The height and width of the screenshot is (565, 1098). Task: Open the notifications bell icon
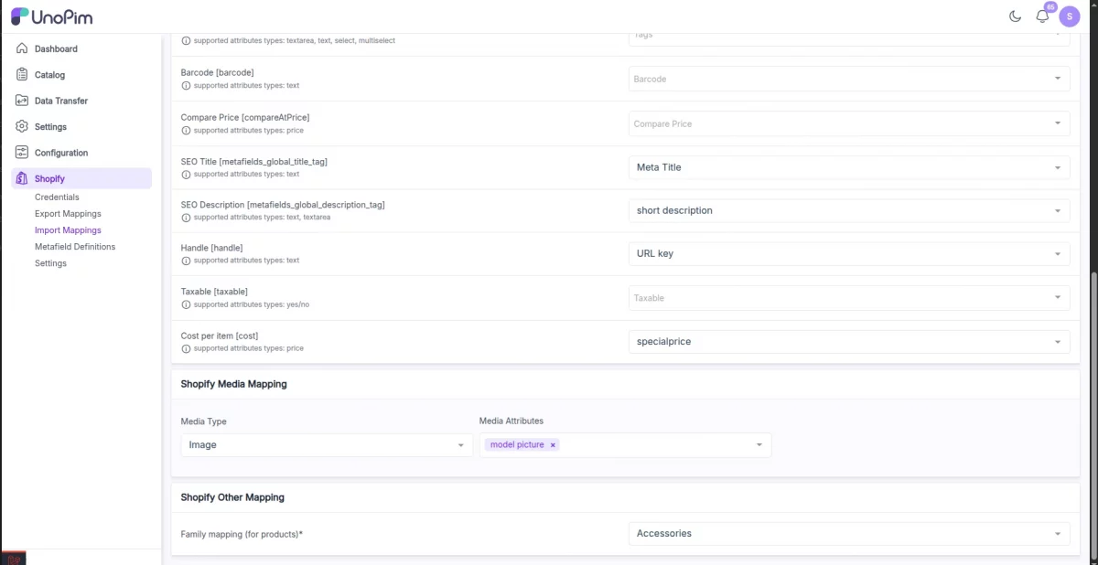pyautogui.click(x=1042, y=16)
